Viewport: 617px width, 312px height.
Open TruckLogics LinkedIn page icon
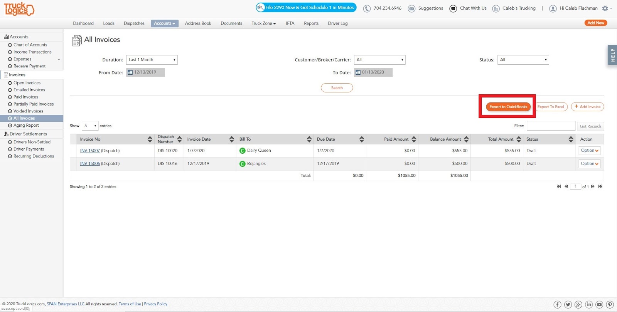coord(589,305)
